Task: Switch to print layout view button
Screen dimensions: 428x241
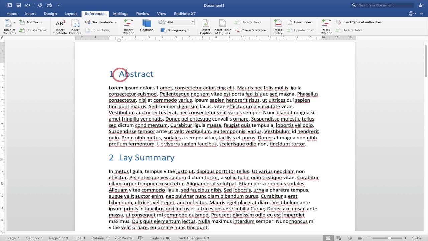Action: tap(328, 238)
